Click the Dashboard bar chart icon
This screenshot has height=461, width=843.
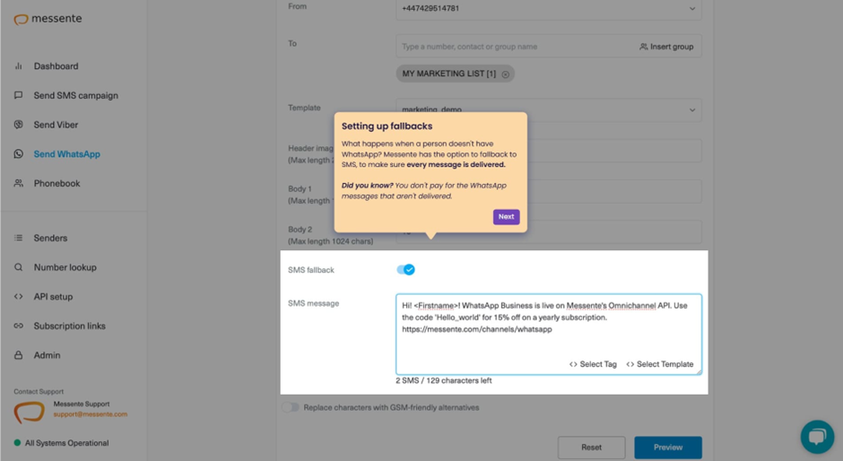tap(18, 66)
